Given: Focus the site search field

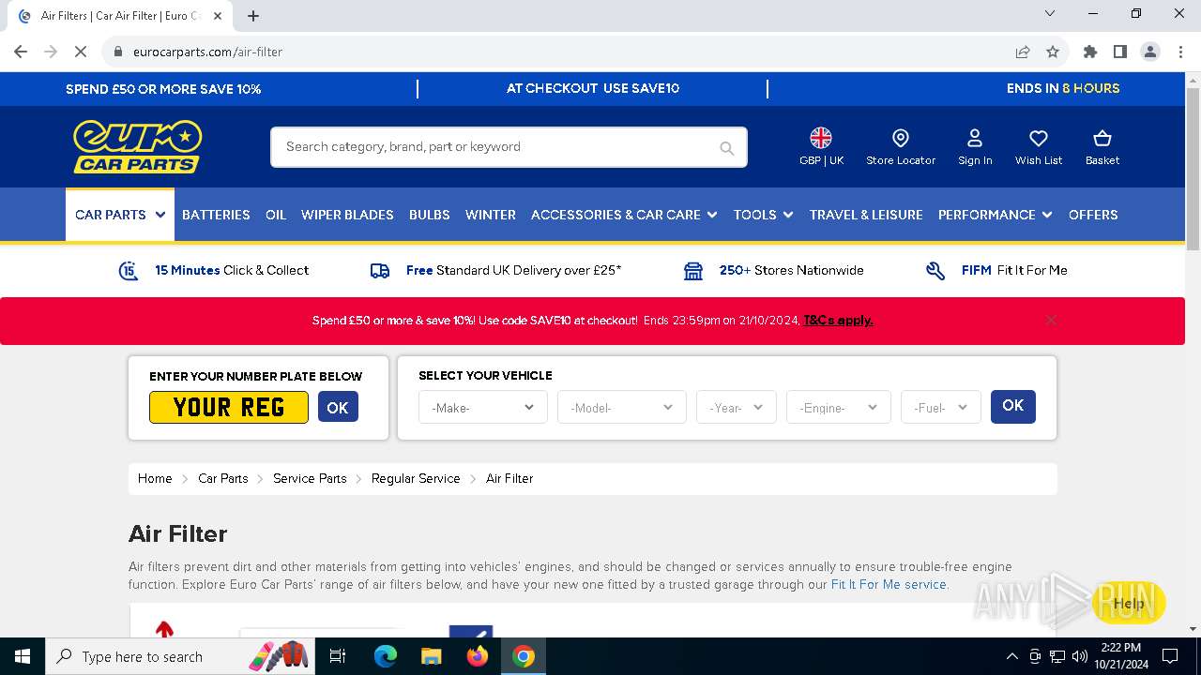Looking at the screenshot, I should coord(509,147).
